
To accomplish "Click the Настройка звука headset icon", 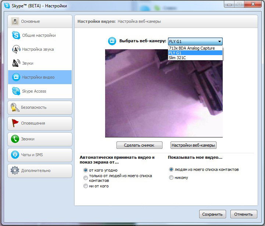I will pyautogui.click(x=16, y=49).
